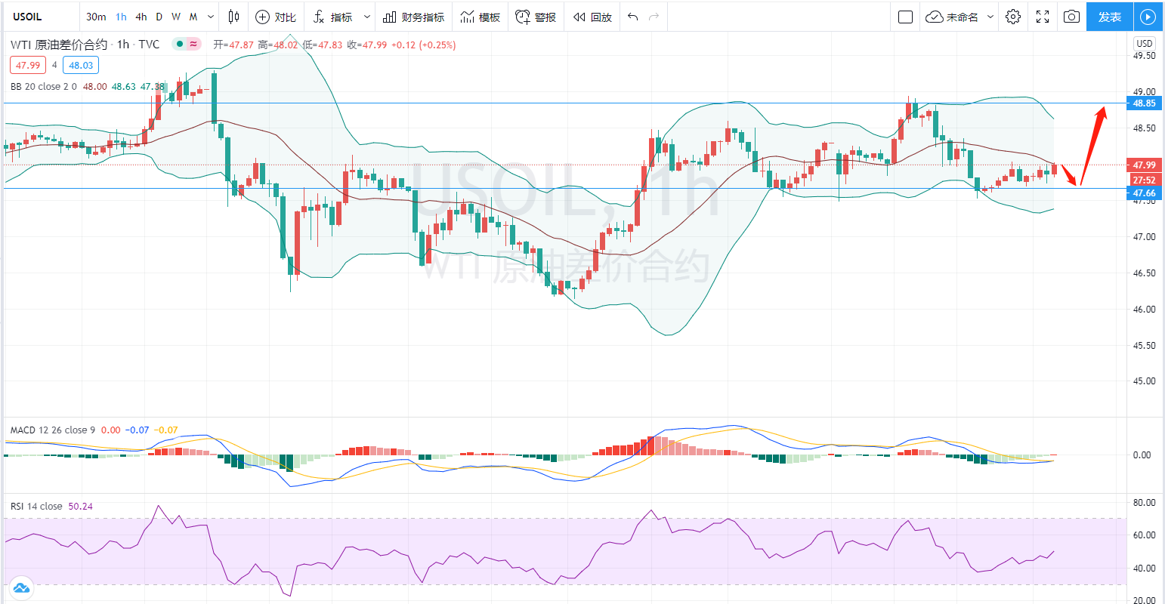Screen dimensions: 1165x604
Task: Click the RSI value 50.24
Action: pos(81,506)
